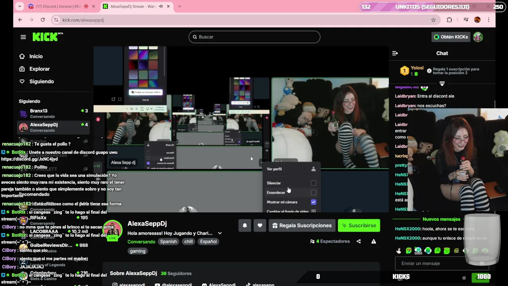Click the report warning triangle icon
This screenshot has height=286, width=508.
point(373,242)
